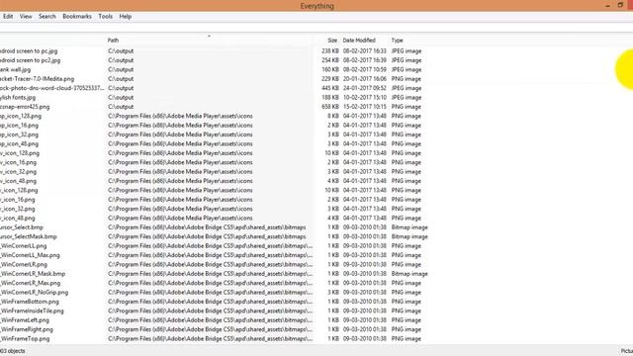Viewport: 633px width, 356px height.
Task: Open the Help menu
Action: pos(126,17)
